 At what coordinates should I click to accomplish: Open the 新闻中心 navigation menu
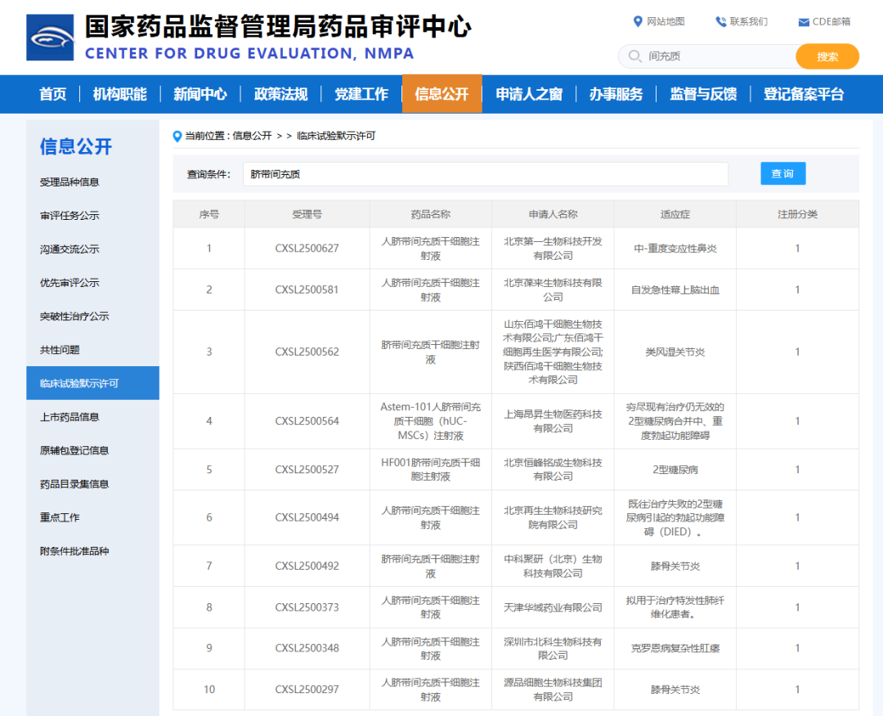pos(199,94)
